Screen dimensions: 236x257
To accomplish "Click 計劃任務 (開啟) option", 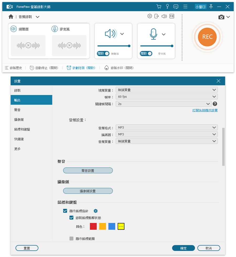I will click(81, 68).
